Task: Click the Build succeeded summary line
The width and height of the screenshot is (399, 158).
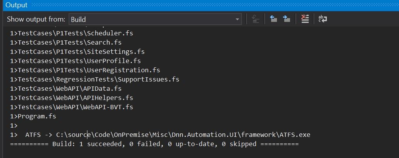Action: coord(154,144)
